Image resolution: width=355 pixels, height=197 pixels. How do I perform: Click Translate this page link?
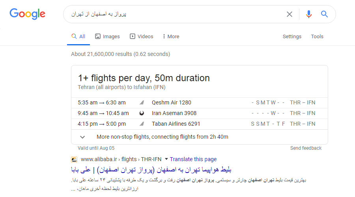(x=193, y=159)
